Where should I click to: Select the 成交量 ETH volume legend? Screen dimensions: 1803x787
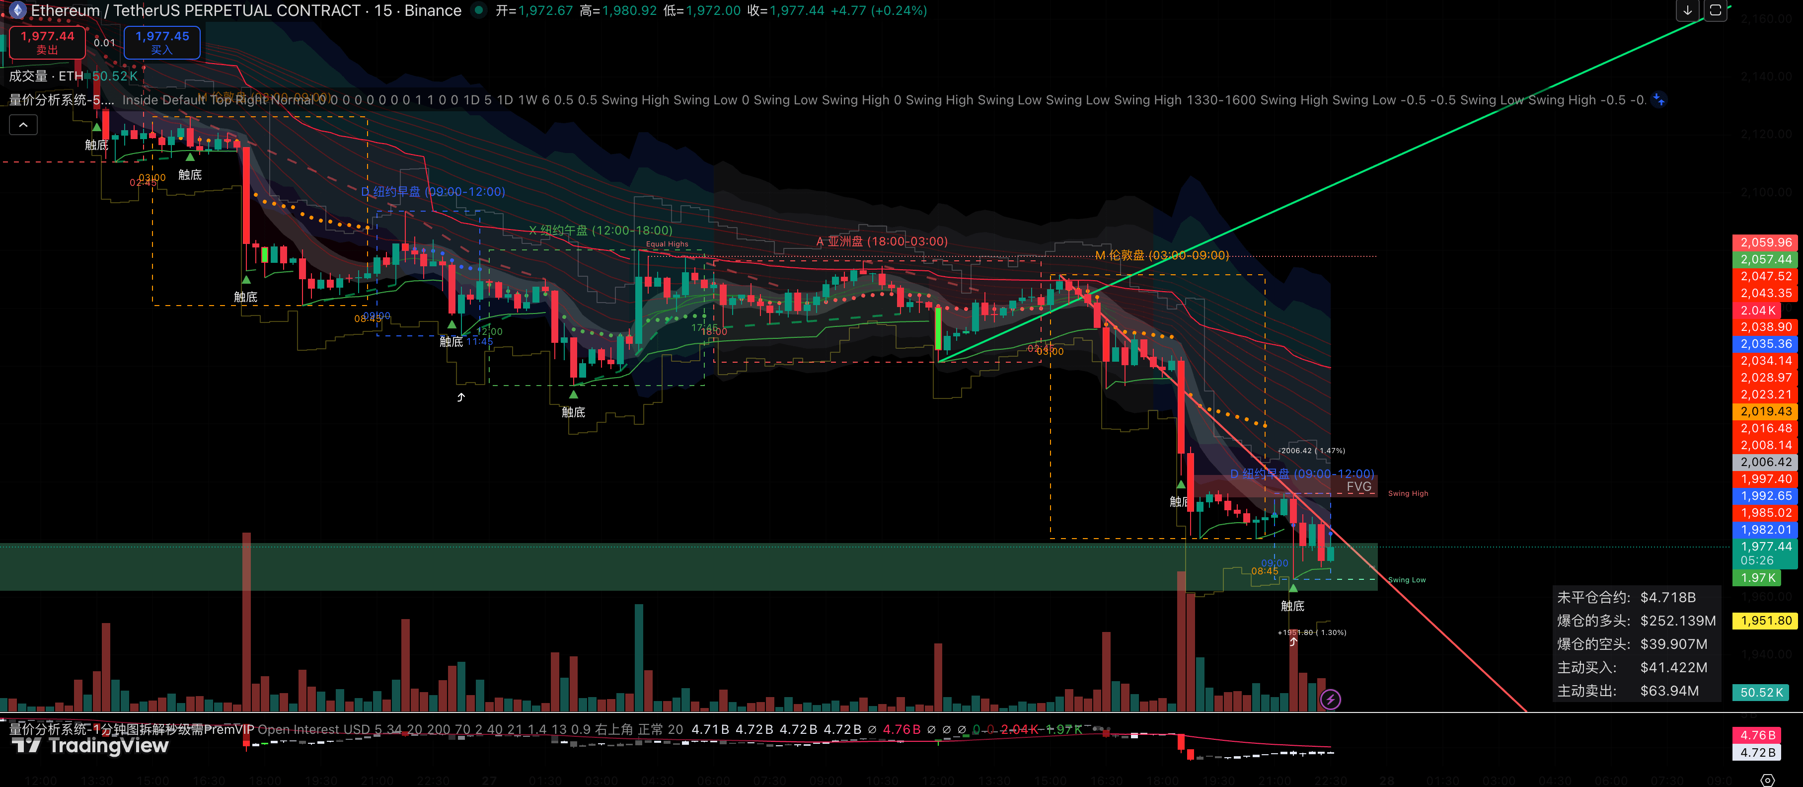(x=46, y=76)
